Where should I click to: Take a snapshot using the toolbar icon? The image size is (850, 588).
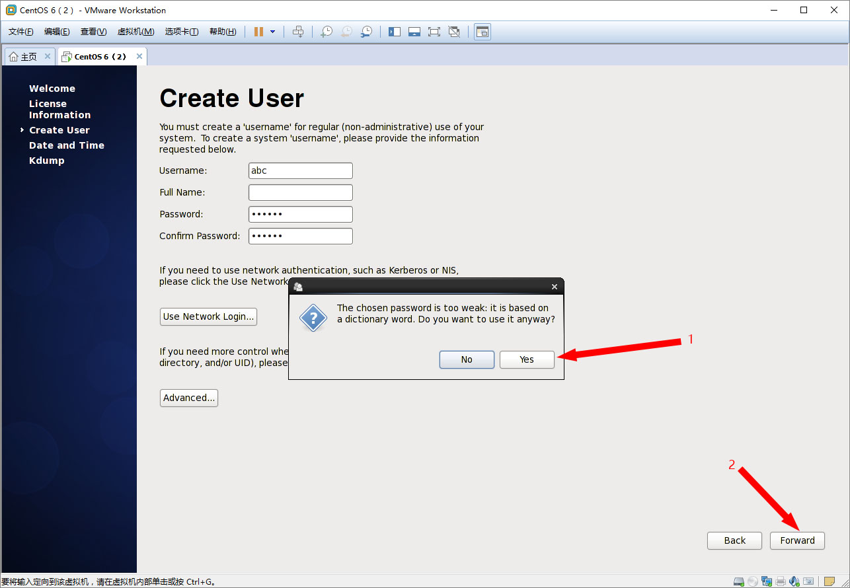[326, 32]
